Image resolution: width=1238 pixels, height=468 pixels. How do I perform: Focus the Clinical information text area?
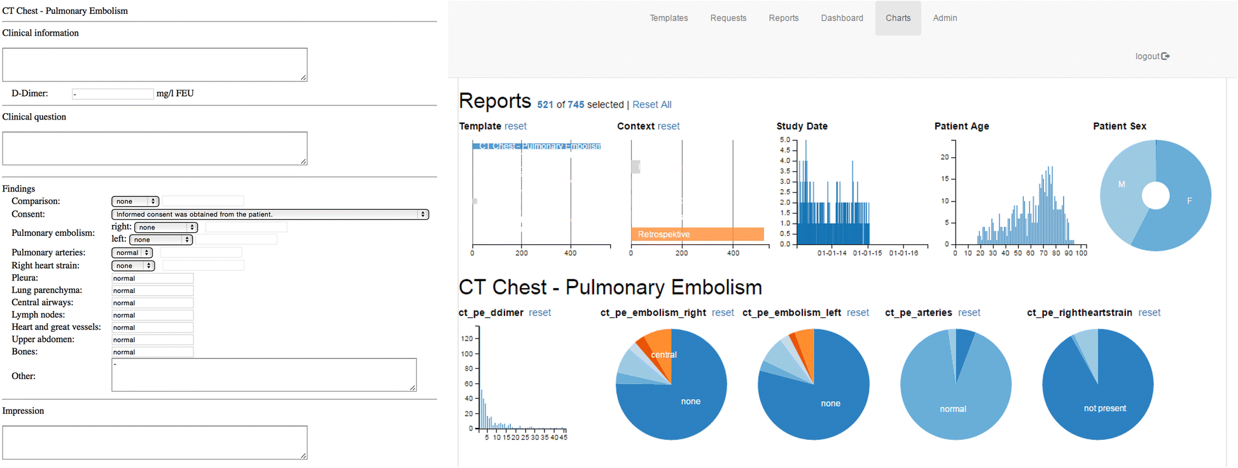155,65
